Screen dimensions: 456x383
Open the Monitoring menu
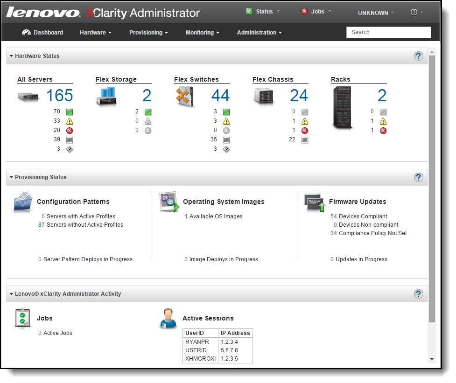pos(203,33)
